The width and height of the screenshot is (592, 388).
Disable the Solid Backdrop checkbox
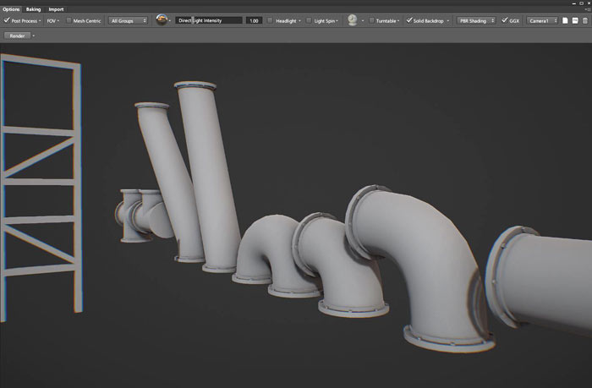coord(409,19)
